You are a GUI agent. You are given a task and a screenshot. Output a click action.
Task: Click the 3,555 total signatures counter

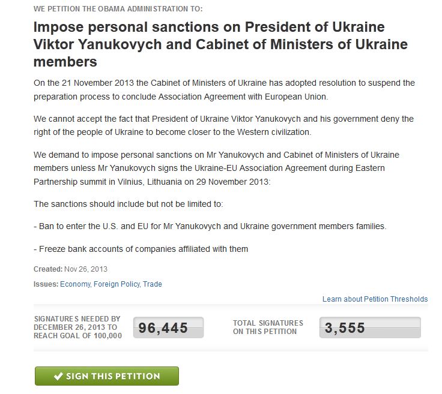pos(369,328)
